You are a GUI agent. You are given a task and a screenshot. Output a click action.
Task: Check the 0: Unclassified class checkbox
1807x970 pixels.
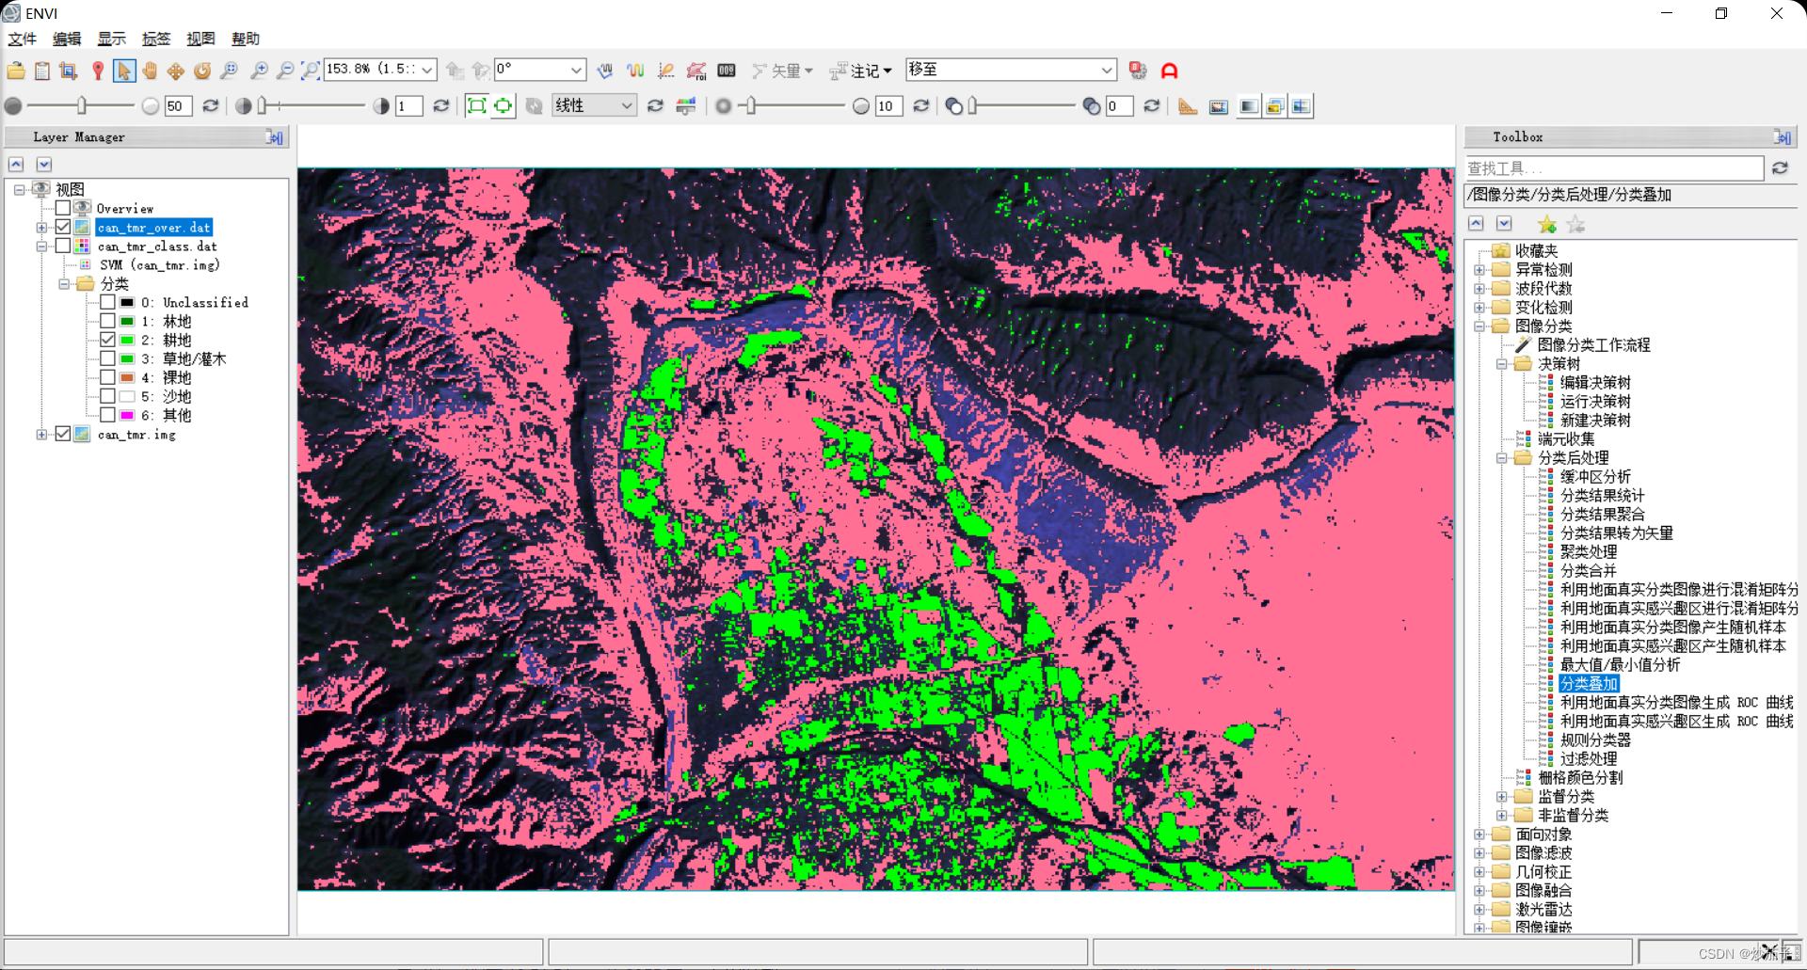tap(108, 302)
